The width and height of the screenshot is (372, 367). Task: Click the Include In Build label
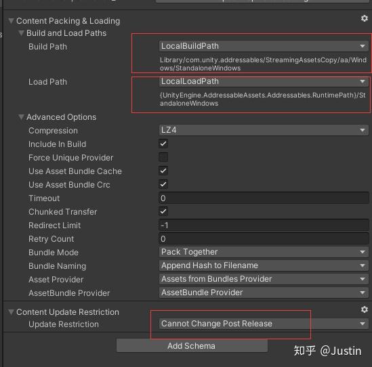[x=57, y=144]
